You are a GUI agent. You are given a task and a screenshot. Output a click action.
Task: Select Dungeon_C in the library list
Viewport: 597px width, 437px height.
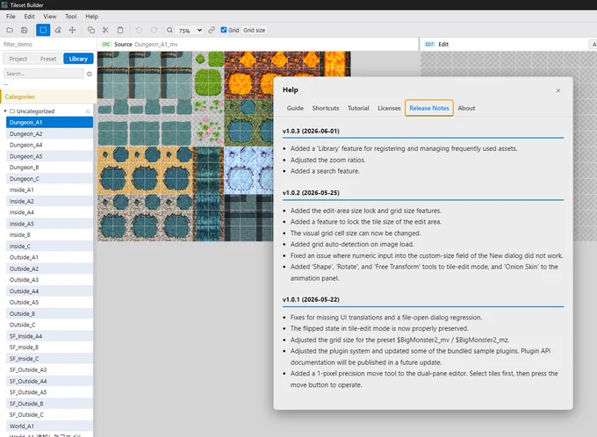pos(49,178)
